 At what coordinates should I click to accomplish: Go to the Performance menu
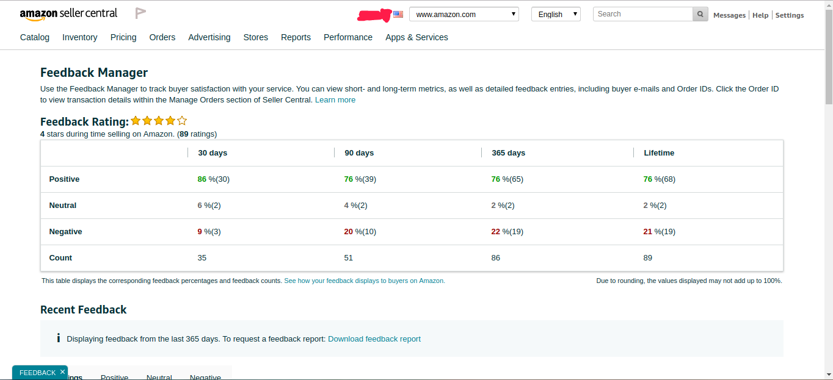coord(347,37)
